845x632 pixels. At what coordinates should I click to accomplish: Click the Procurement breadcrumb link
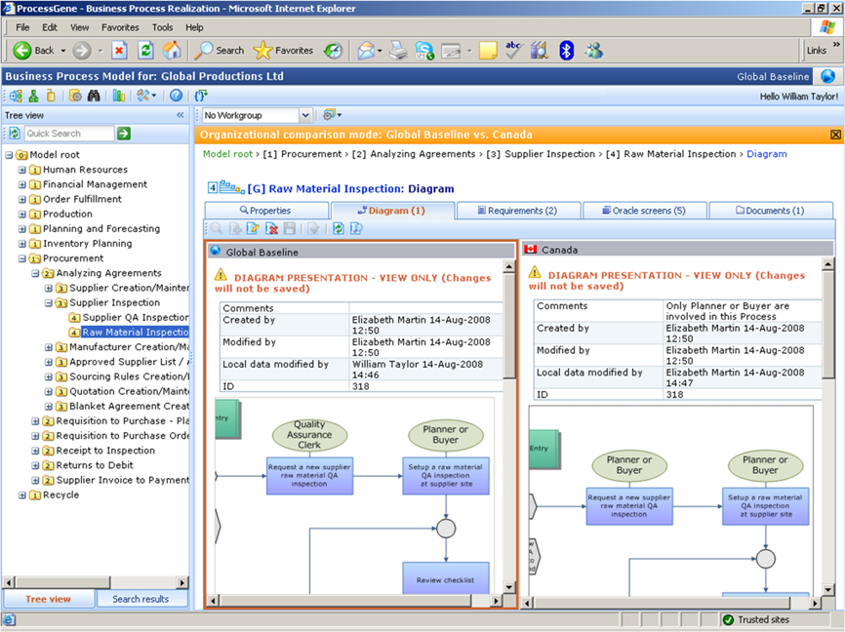point(312,154)
